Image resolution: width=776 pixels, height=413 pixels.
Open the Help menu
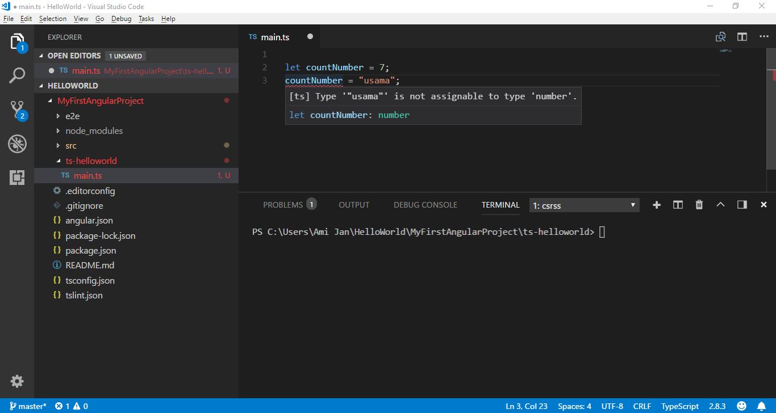click(x=168, y=19)
